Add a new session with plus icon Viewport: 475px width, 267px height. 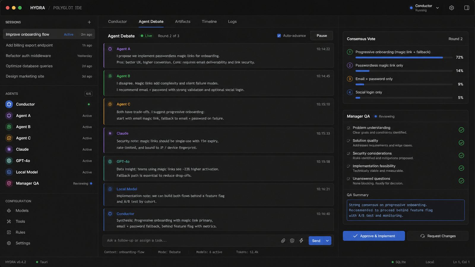point(89,22)
